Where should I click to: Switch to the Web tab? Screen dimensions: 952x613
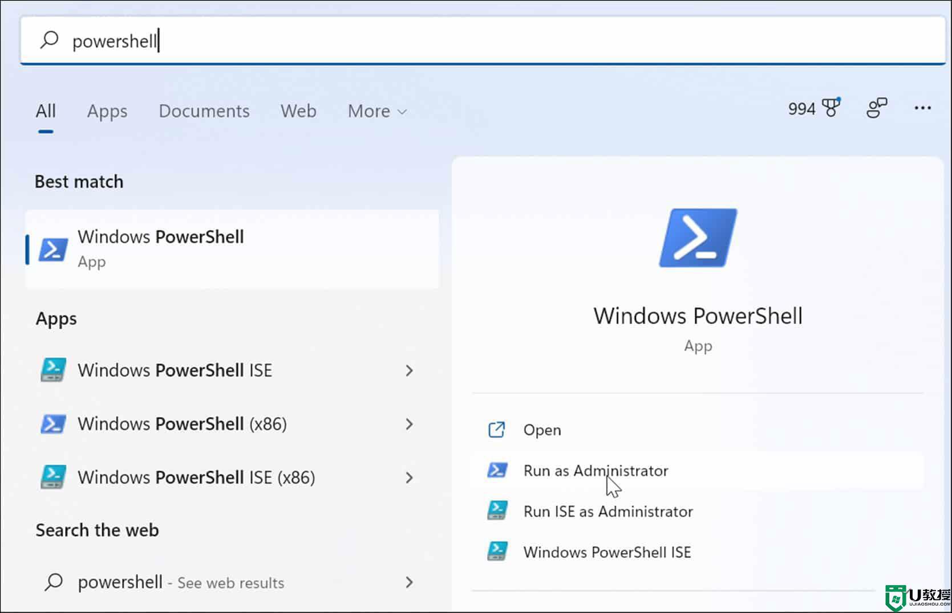coord(298,111)
